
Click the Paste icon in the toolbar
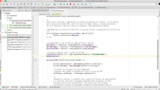click(x=24, y=4)
